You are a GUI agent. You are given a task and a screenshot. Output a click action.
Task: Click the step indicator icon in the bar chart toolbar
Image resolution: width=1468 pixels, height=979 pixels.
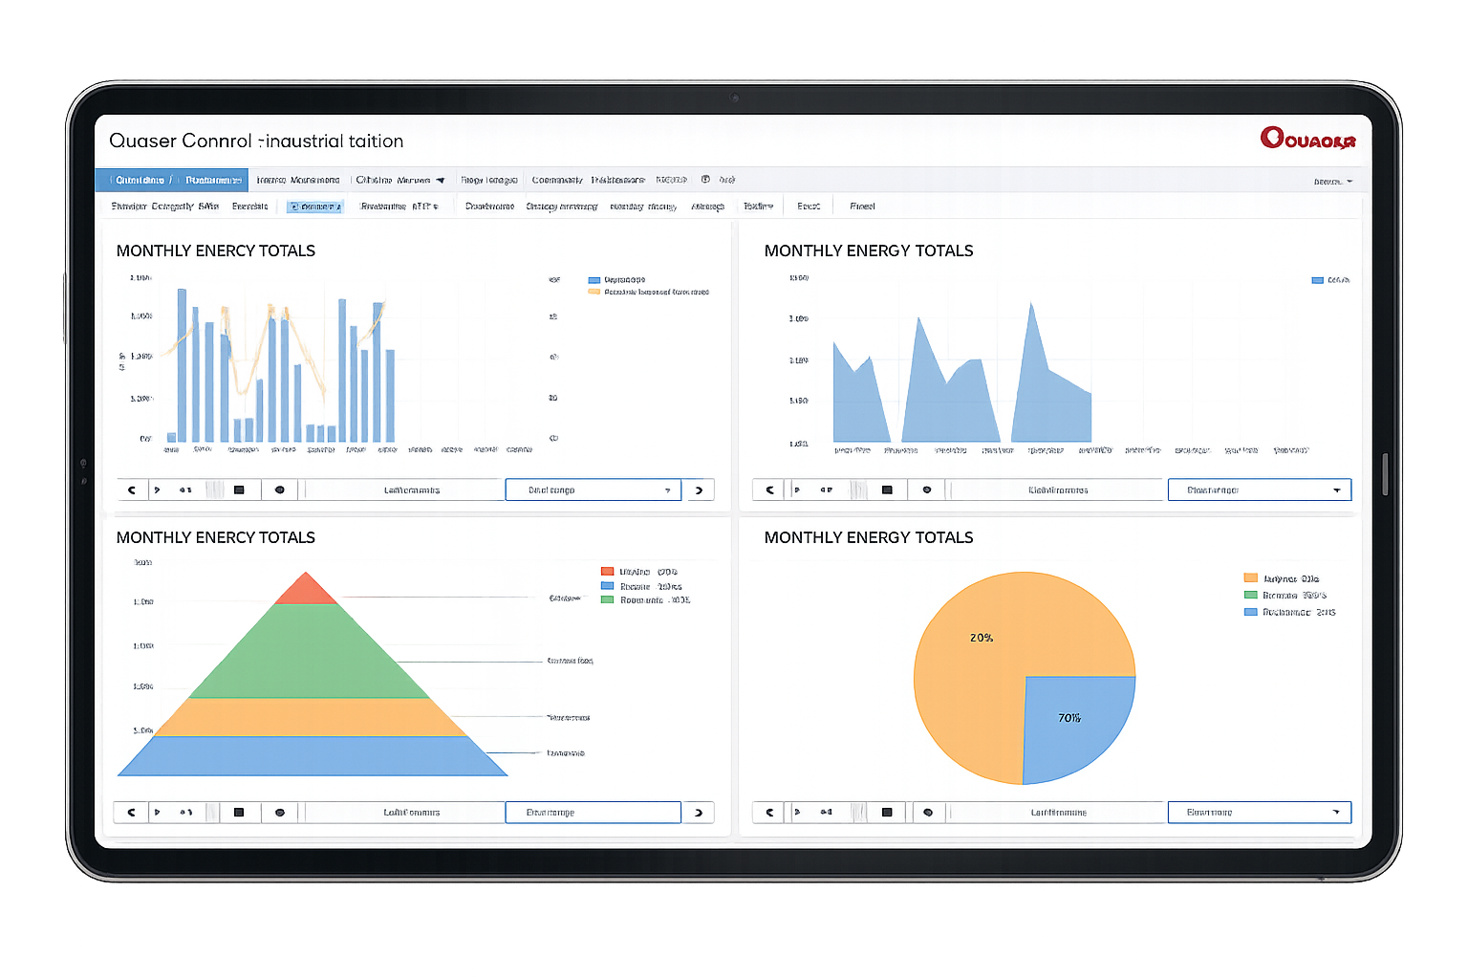click(x=185, y=489)
